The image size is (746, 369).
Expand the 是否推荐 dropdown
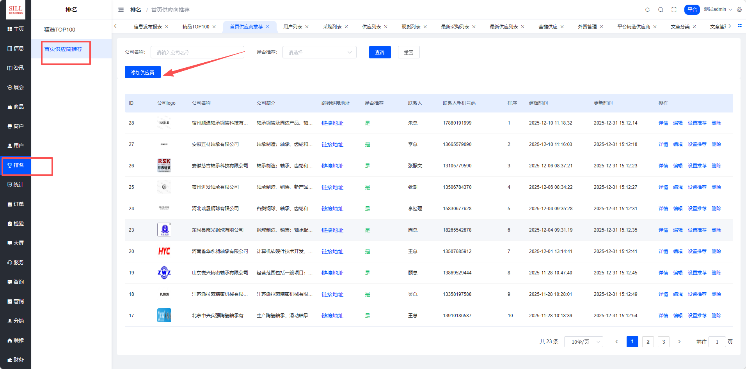coord(319,53)
